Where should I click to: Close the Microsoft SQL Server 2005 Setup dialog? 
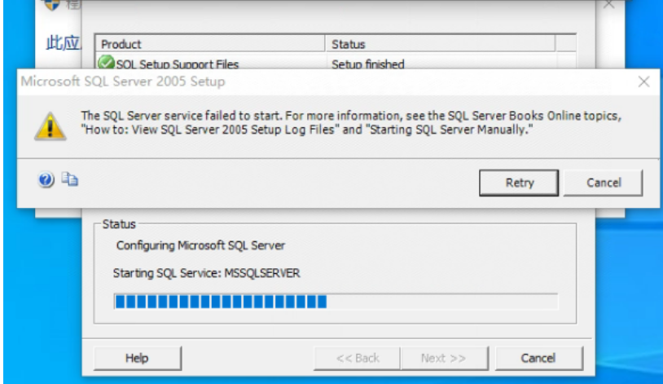click(643, 82)
